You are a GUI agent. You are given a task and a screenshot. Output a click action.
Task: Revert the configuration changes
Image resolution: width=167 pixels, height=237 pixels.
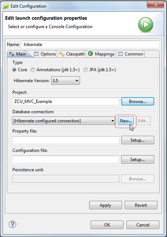[141, 205]
